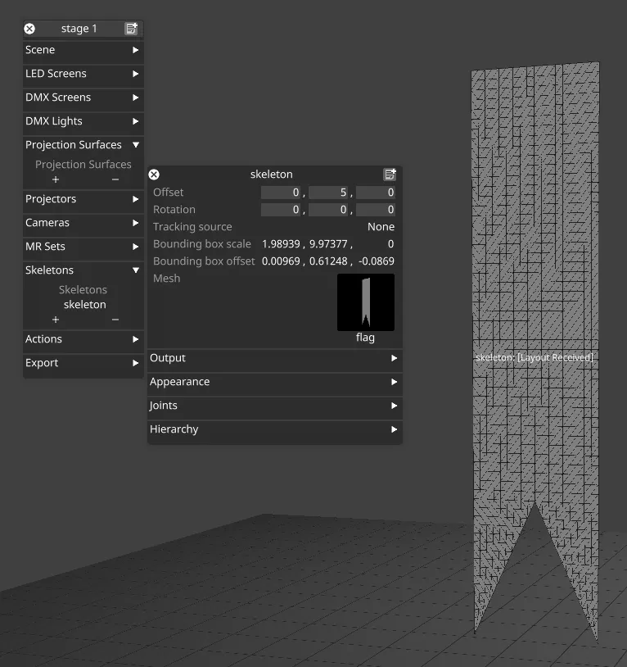
Task: Add a new projection surface with plus
Action: (x=56, y=179)
